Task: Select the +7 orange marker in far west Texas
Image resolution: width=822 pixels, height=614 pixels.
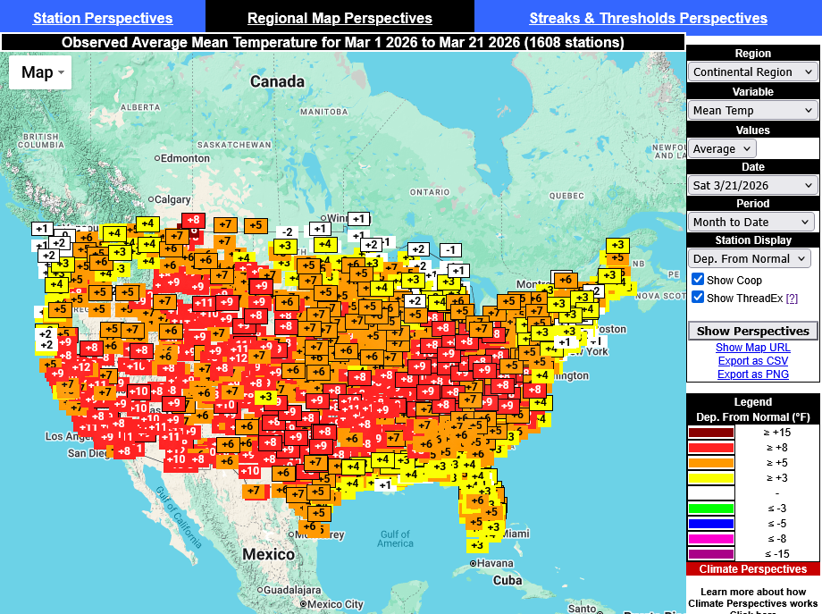Action: (254, 491)
